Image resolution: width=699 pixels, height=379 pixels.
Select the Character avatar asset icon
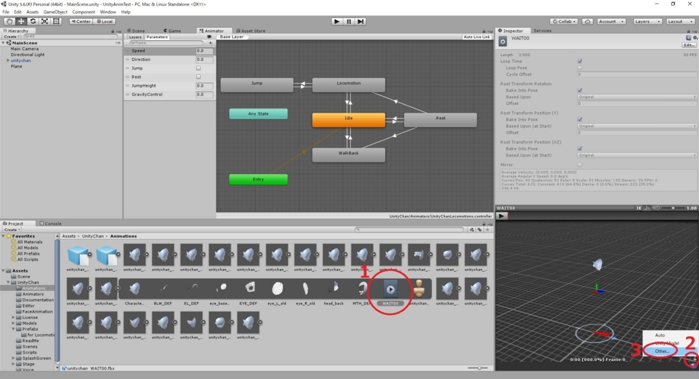pos(134,290)
